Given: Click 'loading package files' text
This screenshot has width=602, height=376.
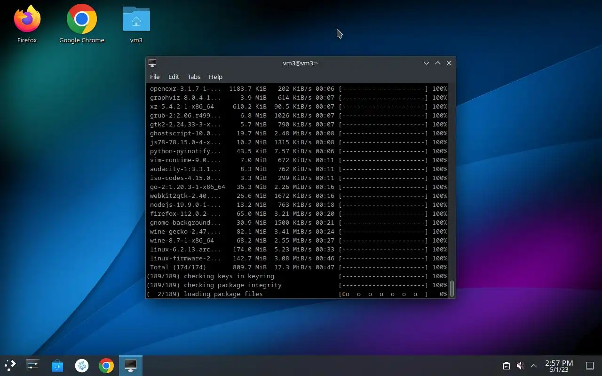Looking at the screenshot, I should click(223, 294).
